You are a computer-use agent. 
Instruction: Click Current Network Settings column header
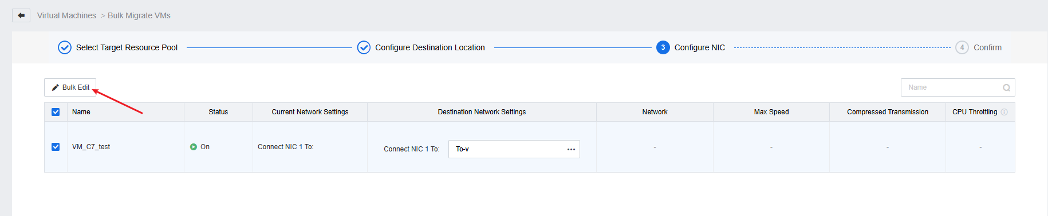[310, 112]
